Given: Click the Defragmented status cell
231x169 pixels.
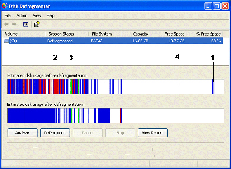Looking at the screenshot, I should click(60, 41).
